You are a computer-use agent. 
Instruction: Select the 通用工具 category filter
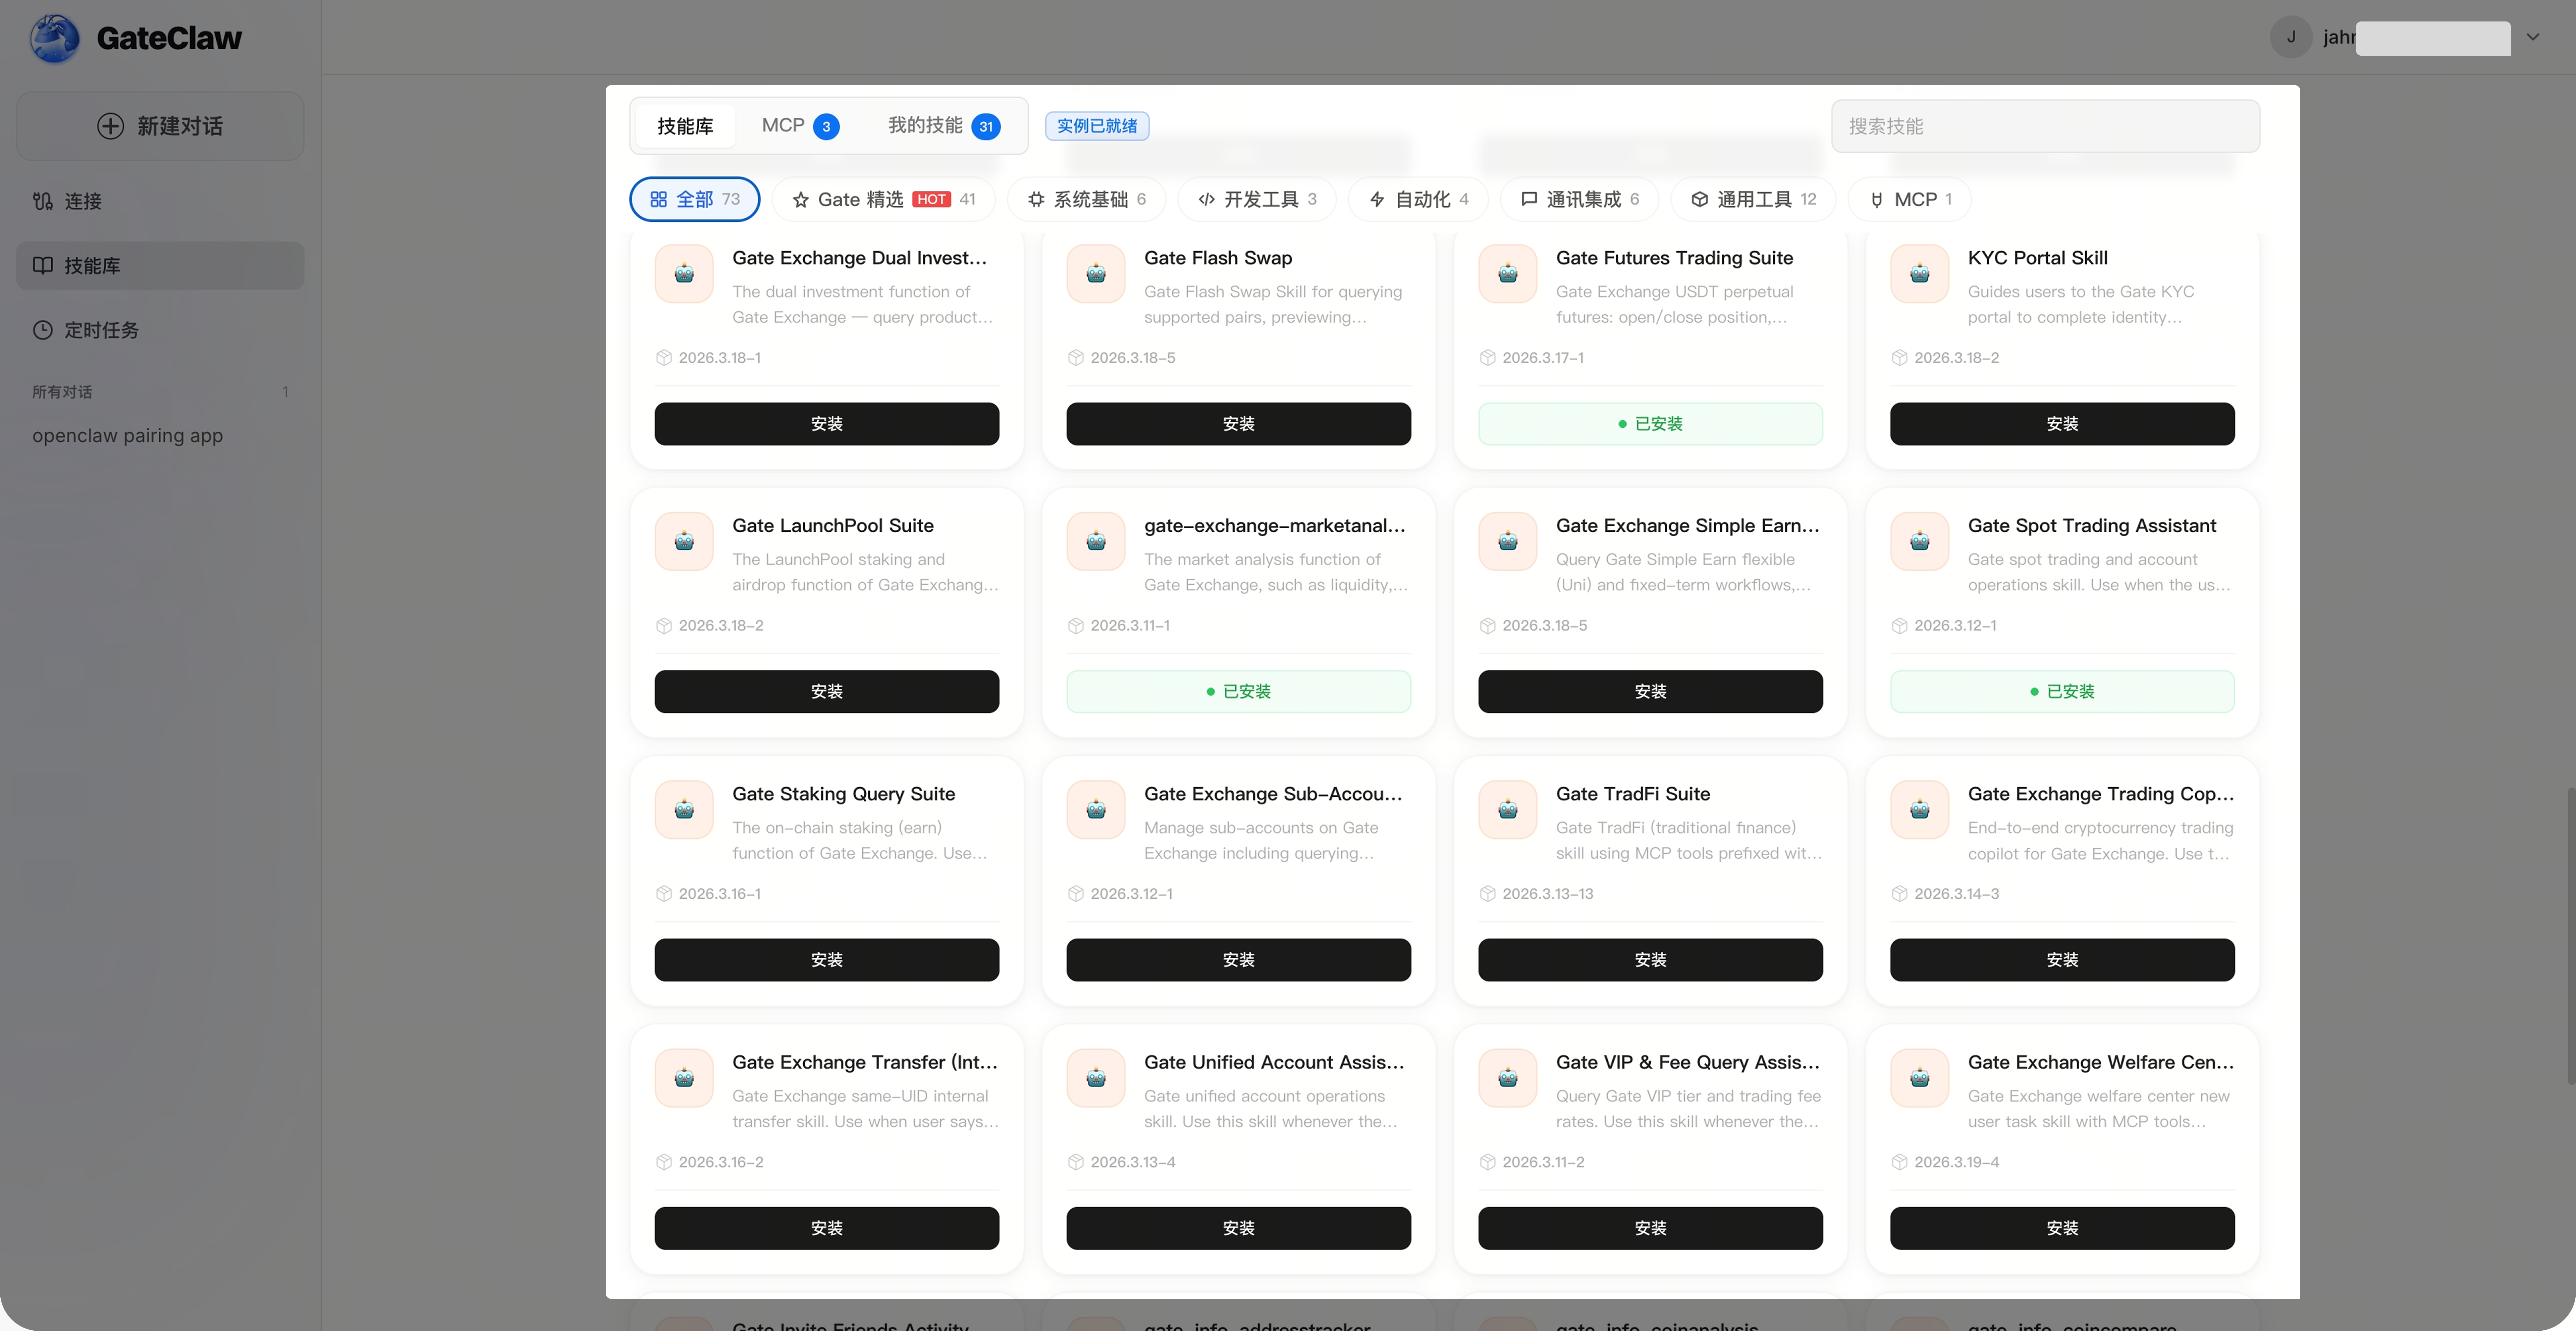click(x=1753, y=199)
